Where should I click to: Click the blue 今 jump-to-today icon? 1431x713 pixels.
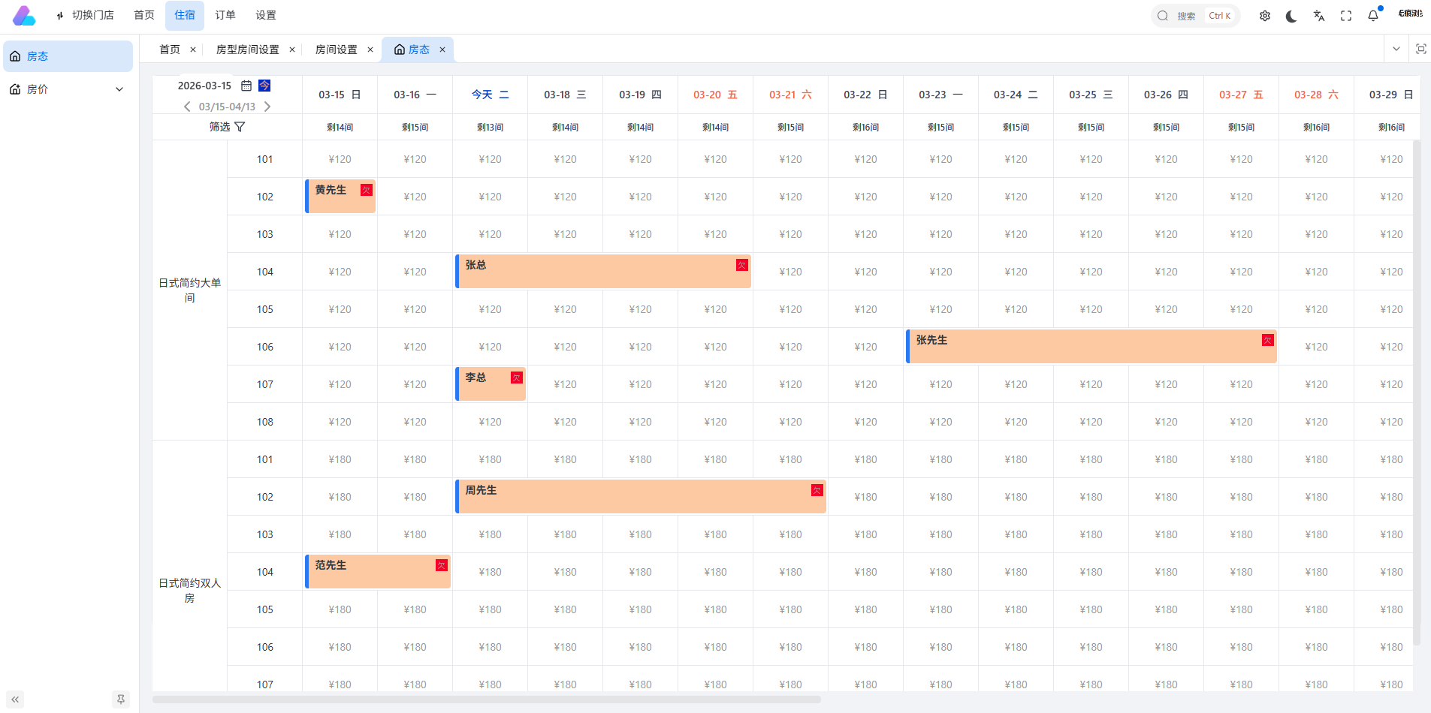[264, 86]
